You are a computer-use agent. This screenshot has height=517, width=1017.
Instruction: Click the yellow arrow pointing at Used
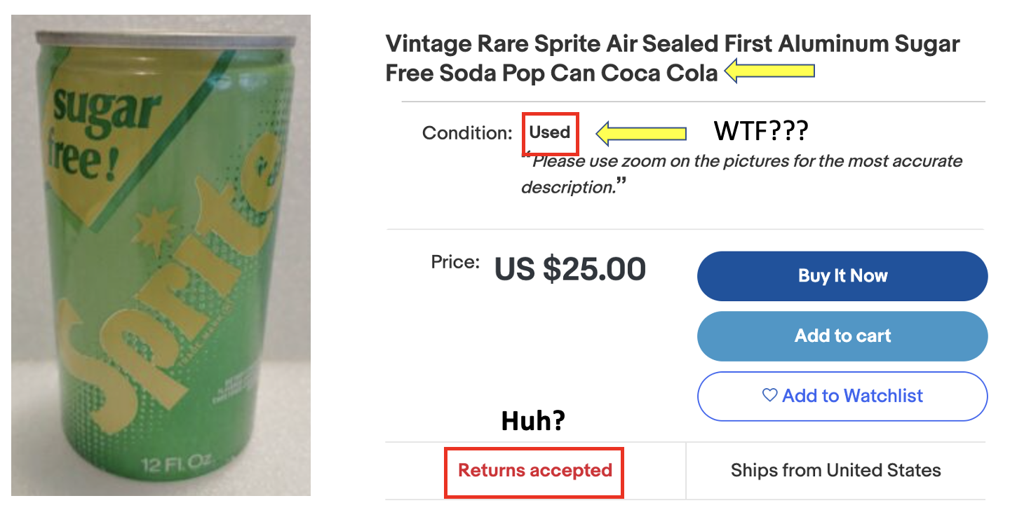pyautogui.click(x=641, y=132)
